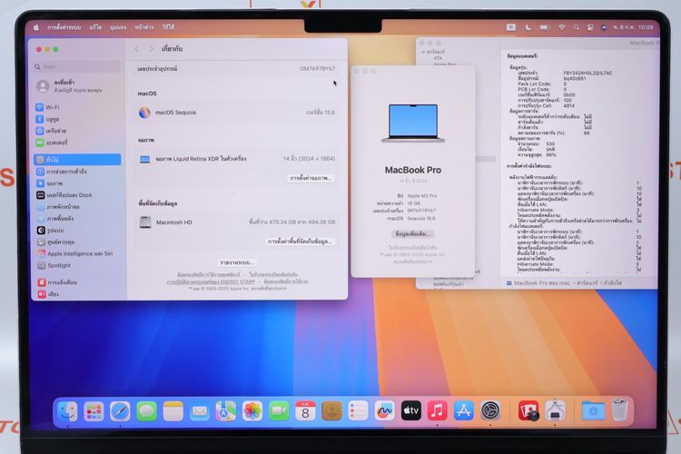Open Battery (แบตเตอรี่) settings in the sidebar
Image resolution: width=681 pixels, height=454 pixels.
coord(52,143)
